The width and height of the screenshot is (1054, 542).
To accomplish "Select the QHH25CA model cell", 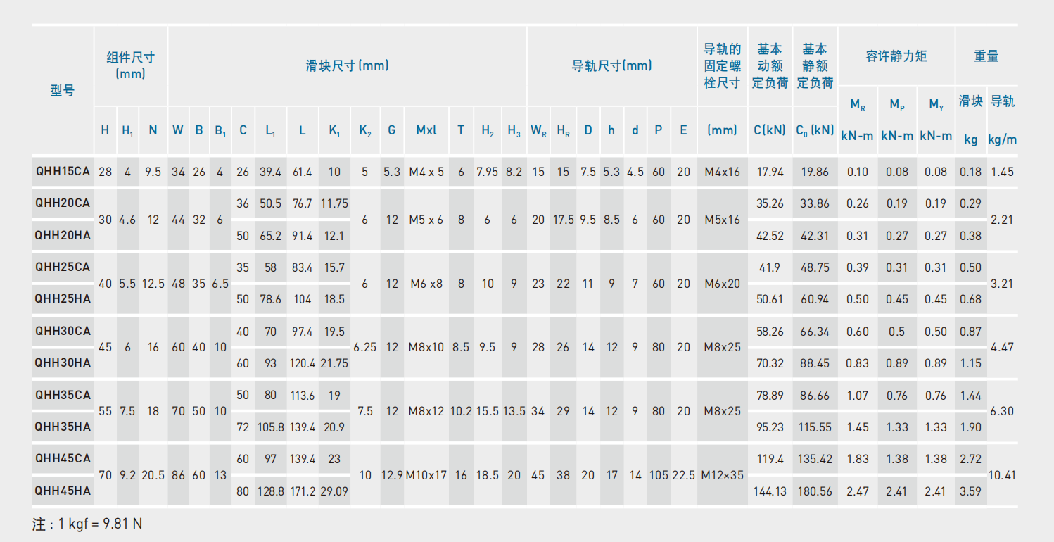I will point(63,267).
